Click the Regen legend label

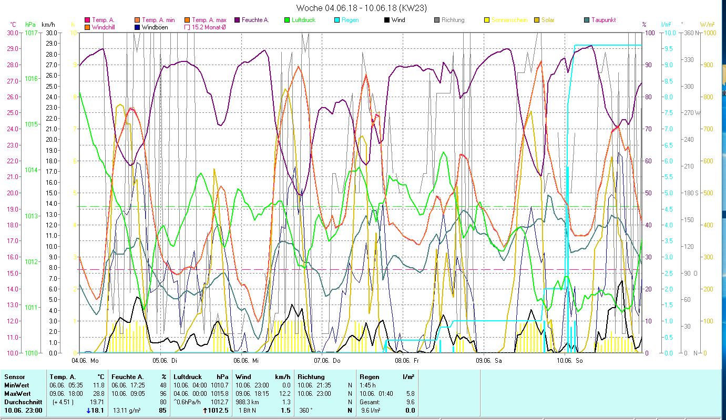[x=350, y=20]
